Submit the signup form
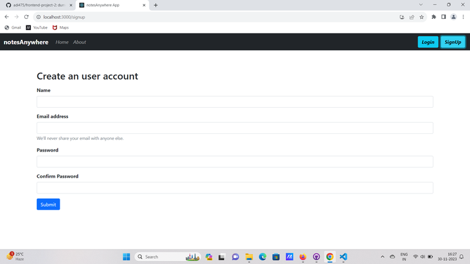Viewport: 470px width, 264px height. [x=48, y=205]
